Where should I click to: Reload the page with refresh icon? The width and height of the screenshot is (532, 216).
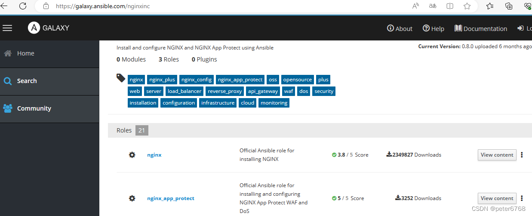point(23,6)
